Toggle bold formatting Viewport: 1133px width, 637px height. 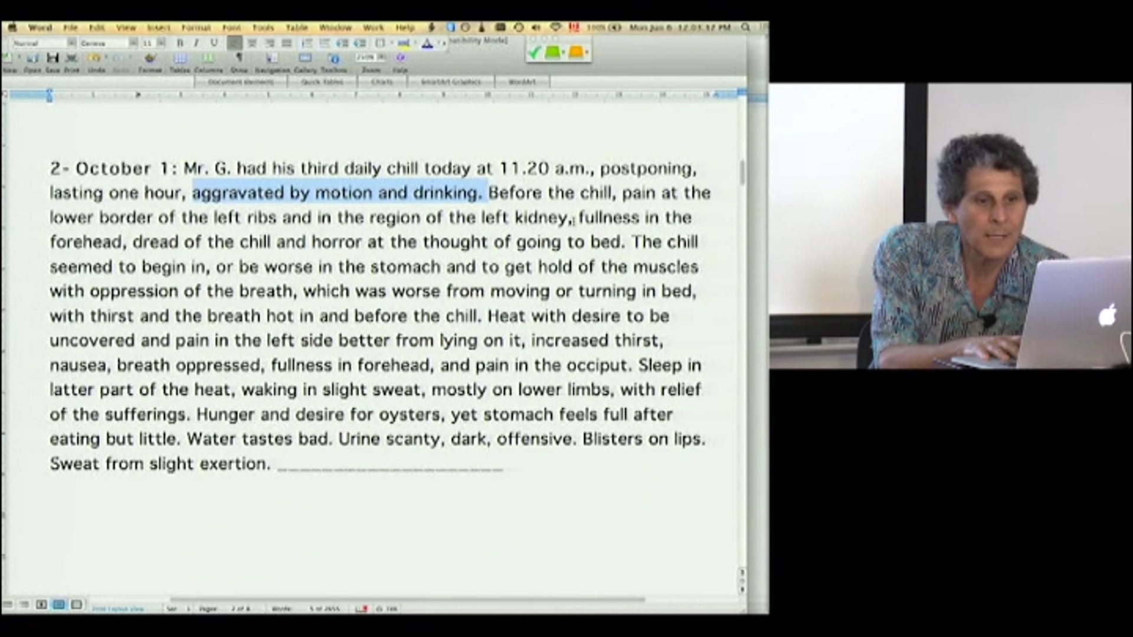[x=180, y=43]
